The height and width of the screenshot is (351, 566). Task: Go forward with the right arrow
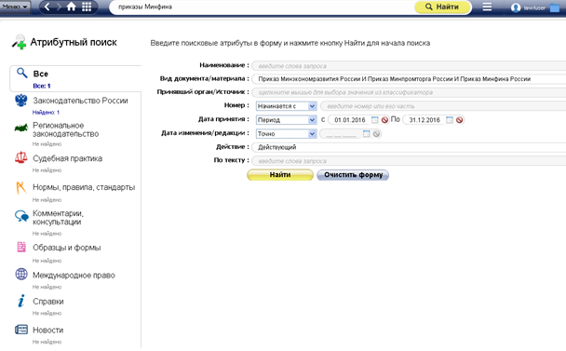[x=59, y=7]
